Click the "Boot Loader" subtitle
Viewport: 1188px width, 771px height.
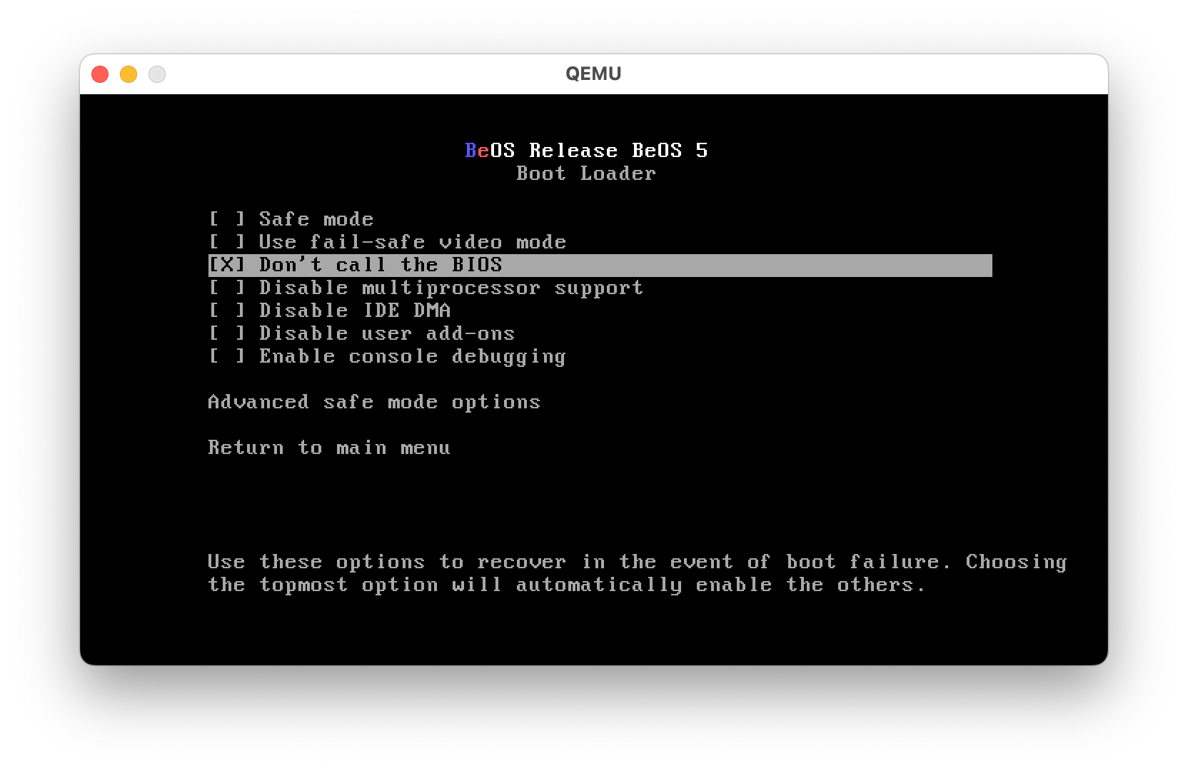(585, 173)
